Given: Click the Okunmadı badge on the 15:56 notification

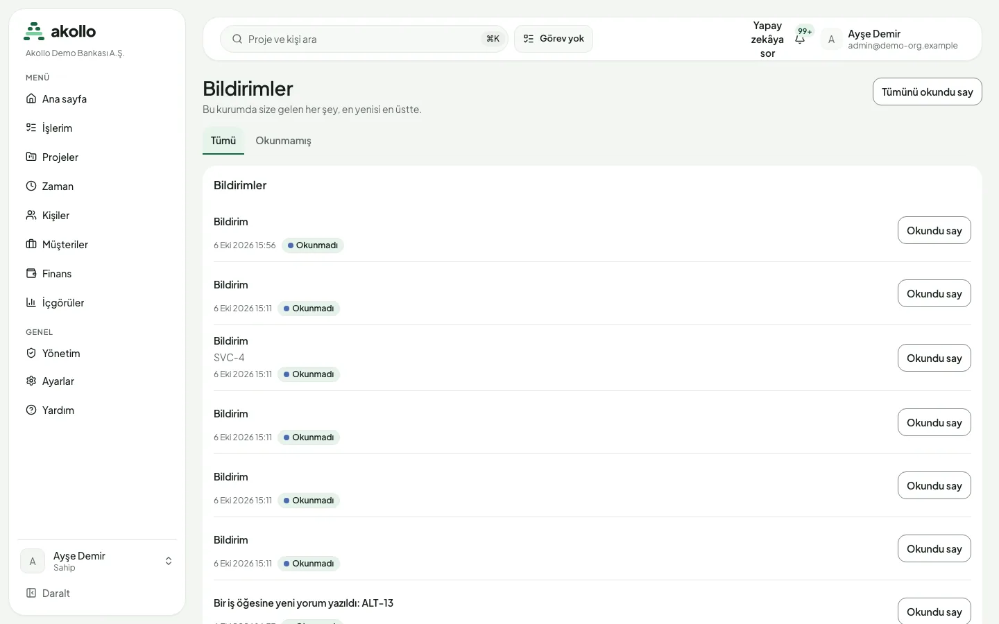Looking at the screenshot, I should tap(313, 245).
